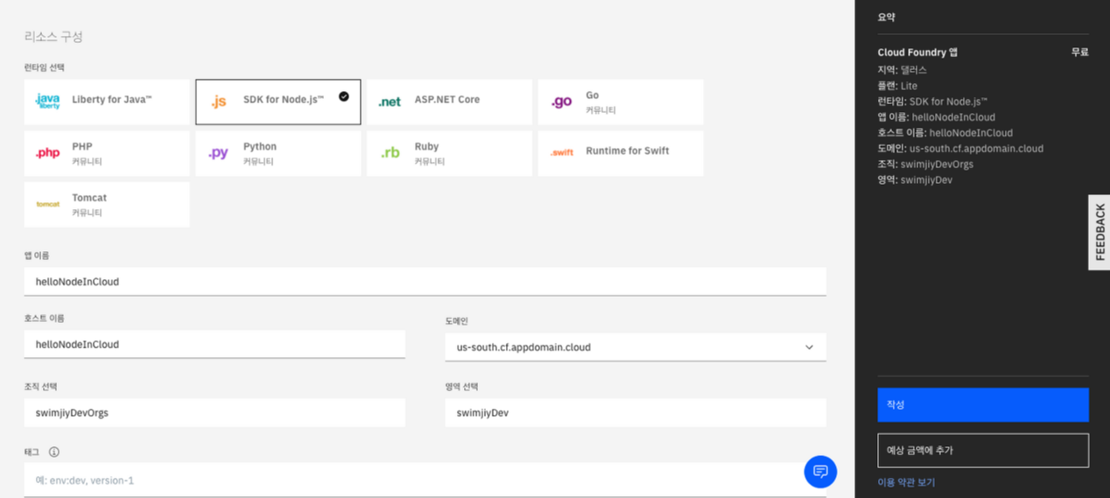The height and width of the screenshot is (498, 1110).
Task: Click the green .net logo icon
Action: (390, 102)
